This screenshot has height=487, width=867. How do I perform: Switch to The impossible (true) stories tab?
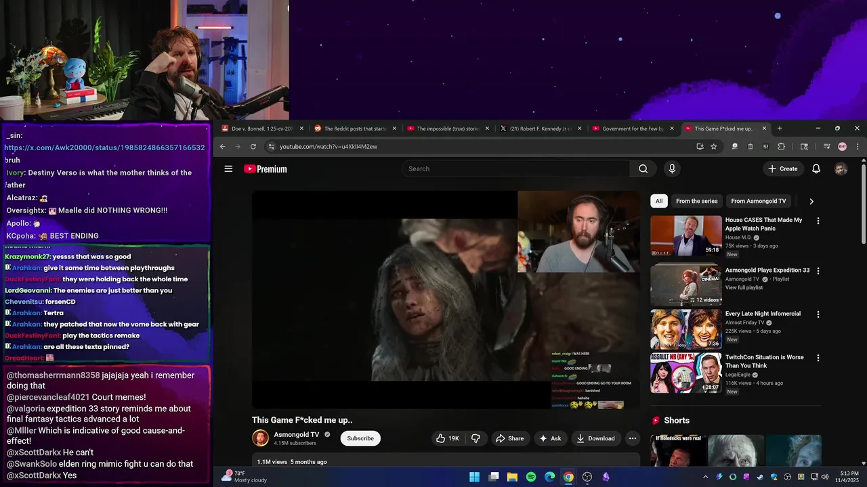tap(448, 129)
